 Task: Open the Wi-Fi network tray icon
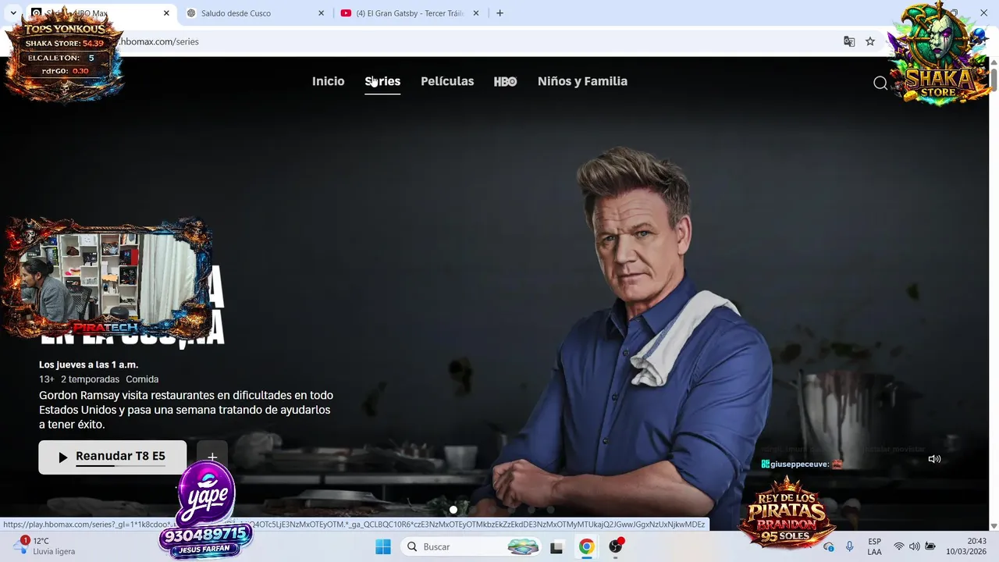898,546
